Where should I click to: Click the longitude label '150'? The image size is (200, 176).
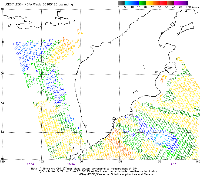point(2,162)
